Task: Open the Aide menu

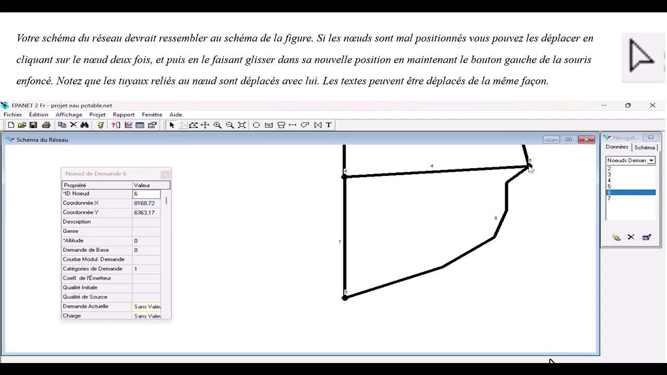Action: click(176, 115)
